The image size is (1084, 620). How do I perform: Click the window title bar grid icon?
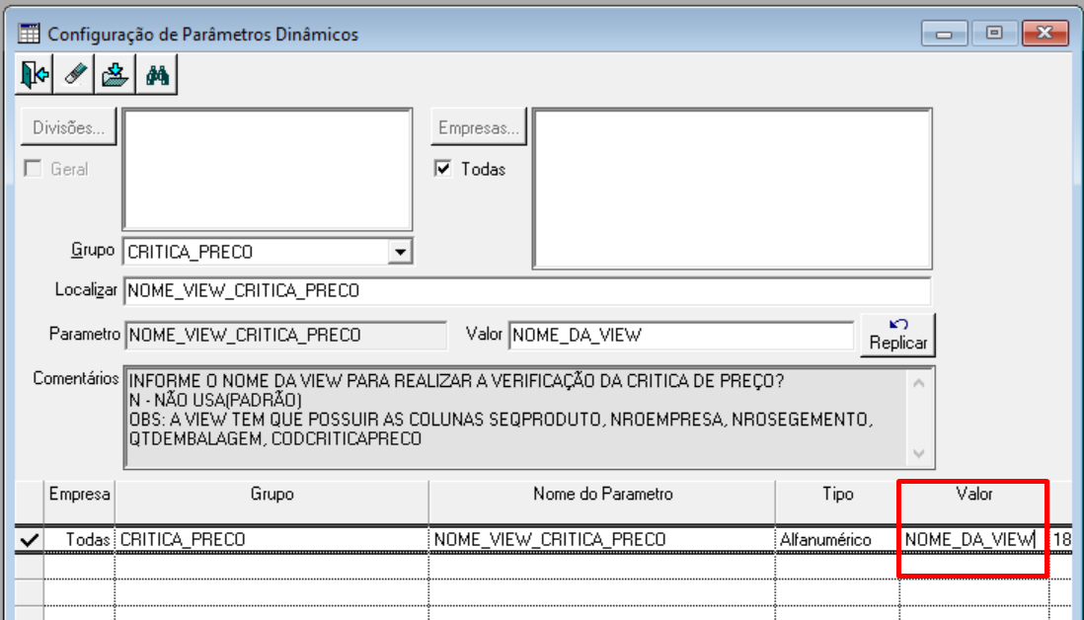tap(29, 34)
